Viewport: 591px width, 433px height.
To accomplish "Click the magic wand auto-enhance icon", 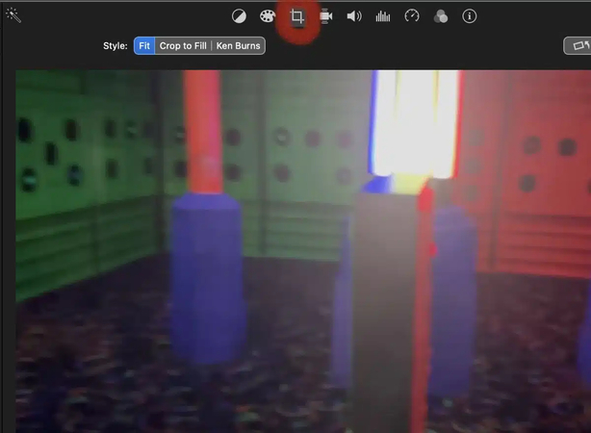I will [x=13, y=15].
